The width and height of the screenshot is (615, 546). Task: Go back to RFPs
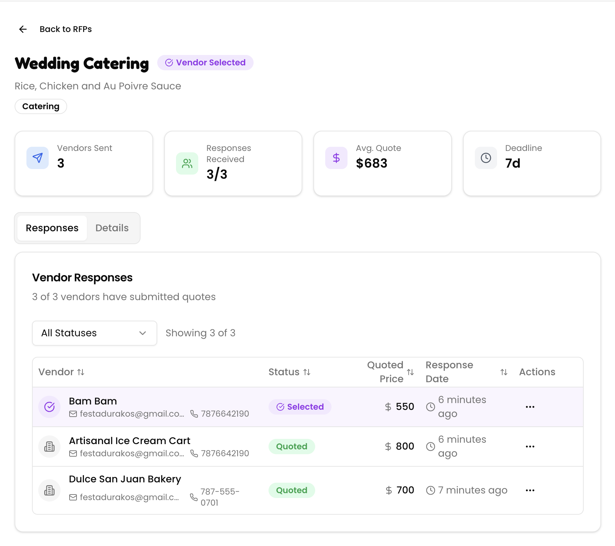point(65,29)
